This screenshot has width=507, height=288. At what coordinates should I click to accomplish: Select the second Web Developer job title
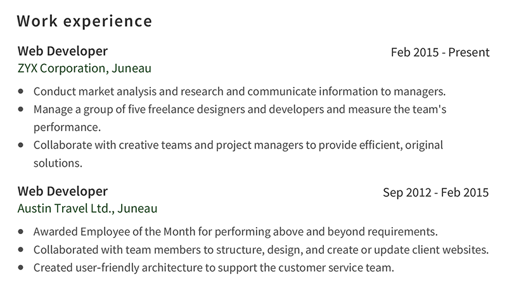pyautogui.click(x=63, y=191)
